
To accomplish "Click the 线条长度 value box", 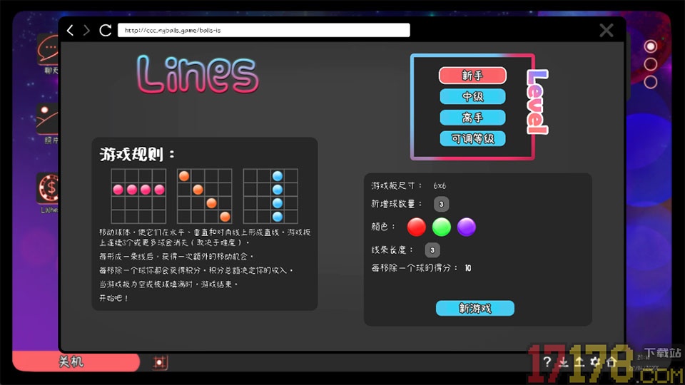I will tap(432, 250).
